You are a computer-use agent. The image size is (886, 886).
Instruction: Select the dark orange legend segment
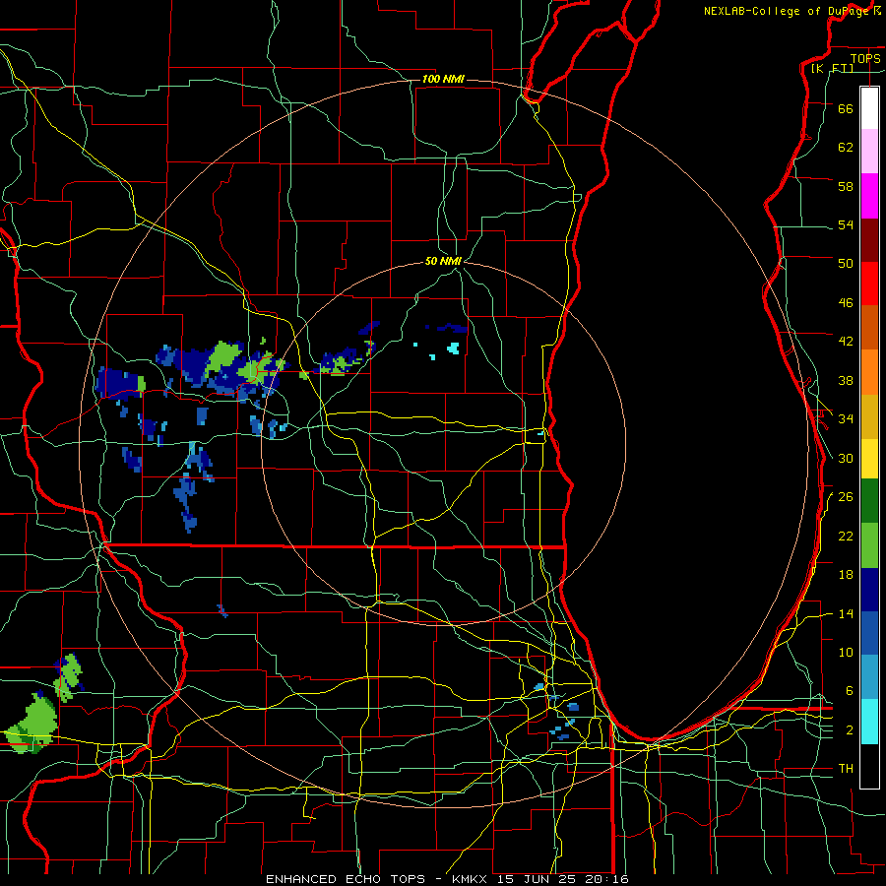[869, 328]
